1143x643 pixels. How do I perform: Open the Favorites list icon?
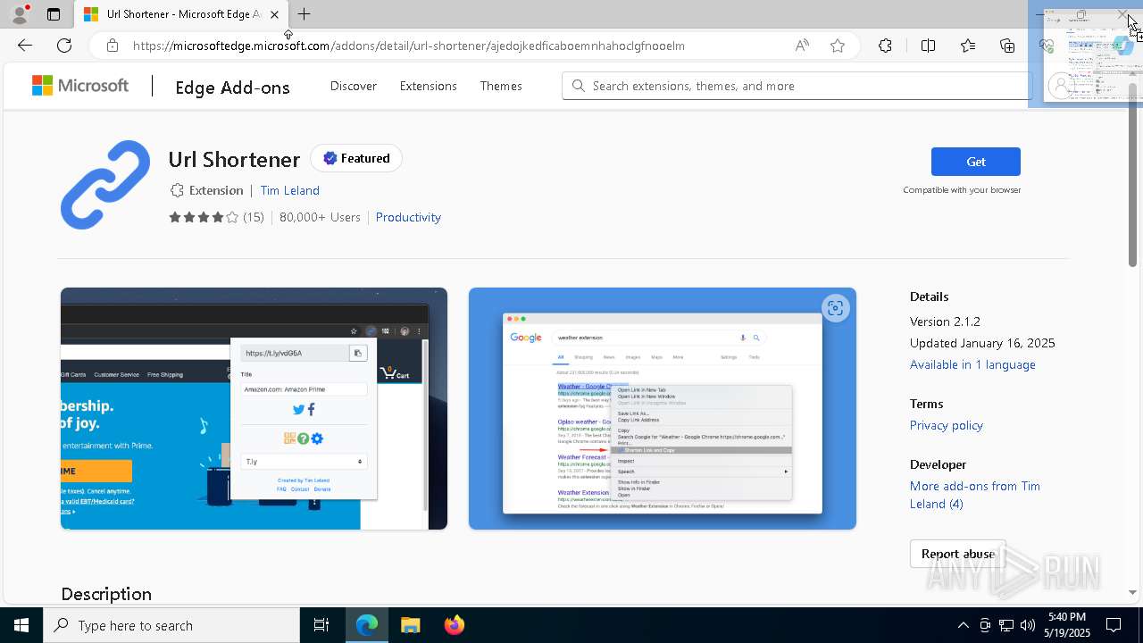(x=968, y=46)
